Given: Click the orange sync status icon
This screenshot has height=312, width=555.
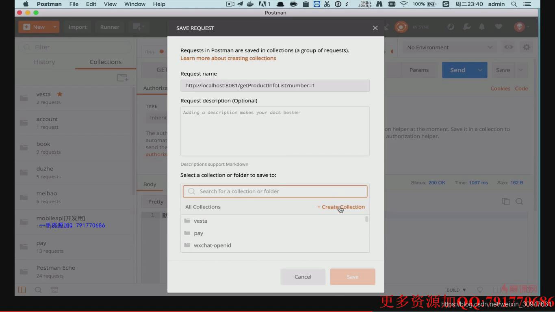Looking at the screenshot, I should [401, 27].
